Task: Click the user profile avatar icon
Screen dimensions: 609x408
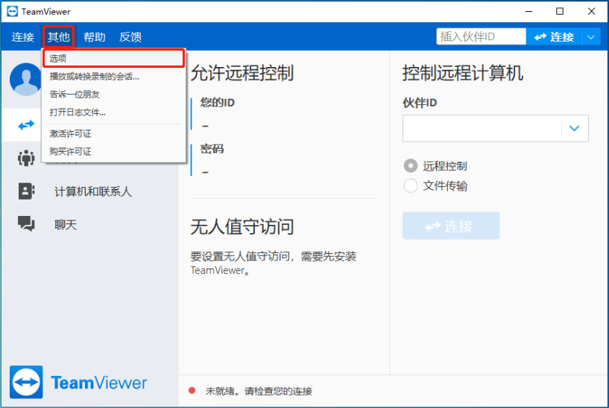Action: (x=25, y=80)
